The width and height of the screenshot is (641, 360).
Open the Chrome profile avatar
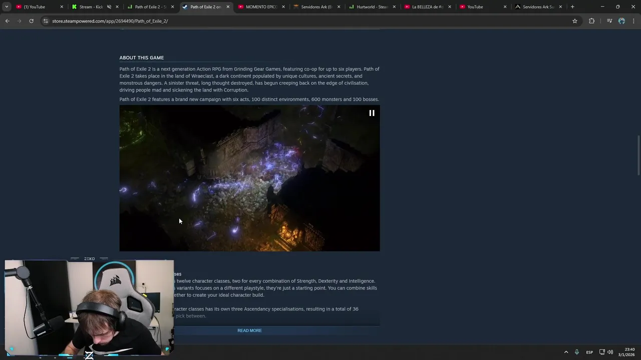[x=621, y=21]
